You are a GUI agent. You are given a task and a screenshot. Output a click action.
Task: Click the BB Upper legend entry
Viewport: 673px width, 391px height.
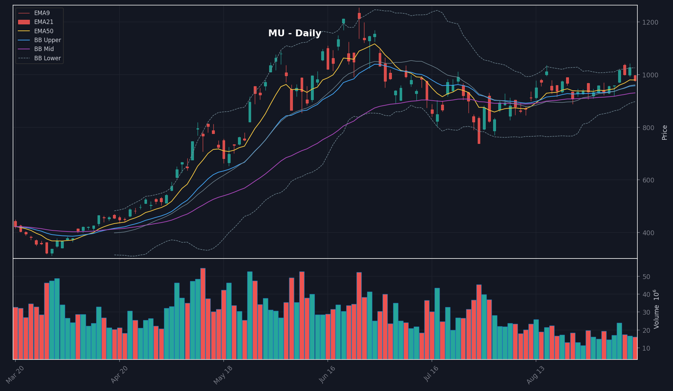point(39,40)
